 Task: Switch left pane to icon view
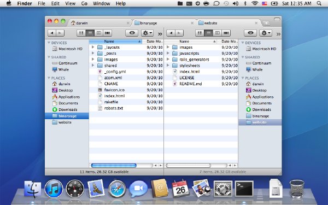81,33
